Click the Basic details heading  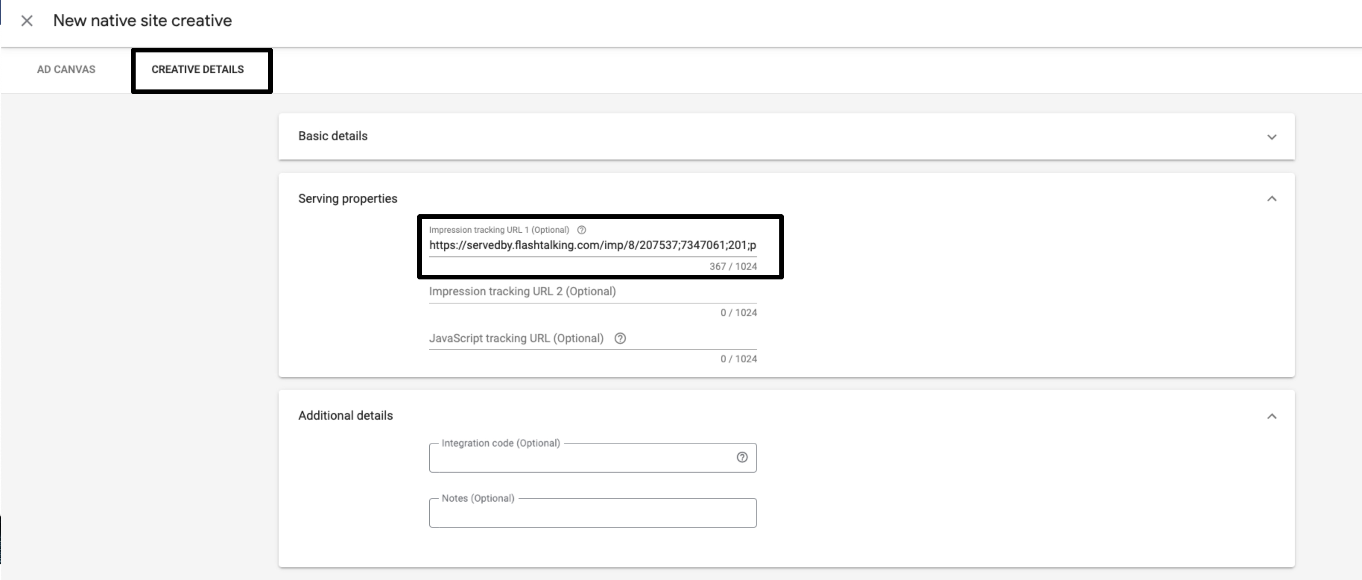click(333, 136)
